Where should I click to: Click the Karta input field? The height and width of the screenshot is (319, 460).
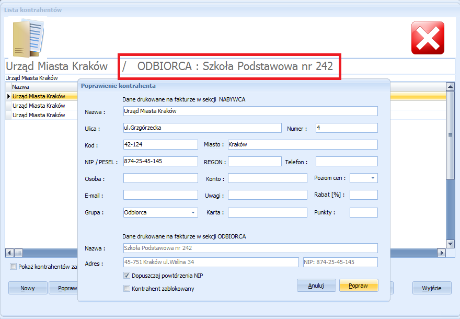click(268, 212)
